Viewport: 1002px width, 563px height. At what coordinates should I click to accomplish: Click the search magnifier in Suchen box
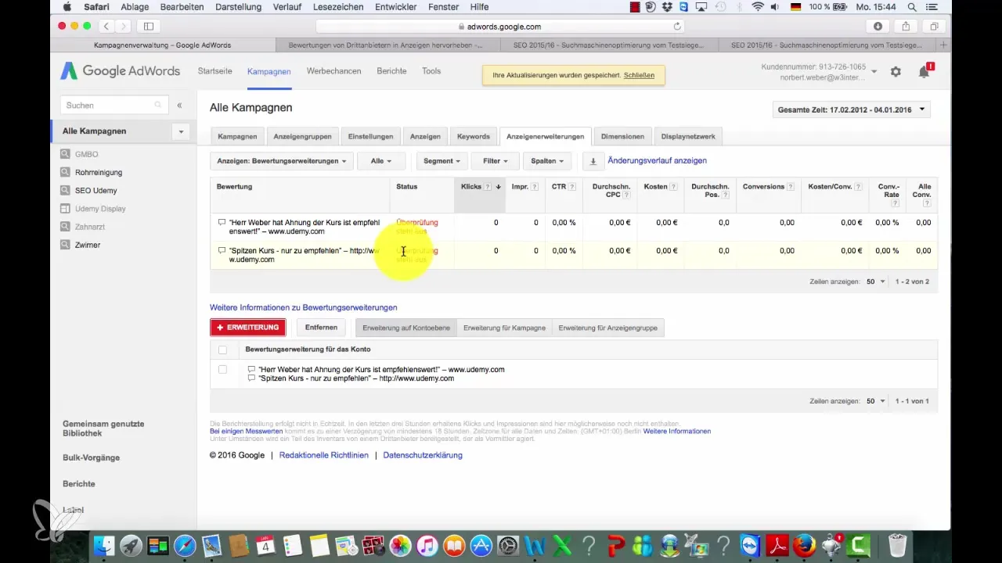point(158,105)
